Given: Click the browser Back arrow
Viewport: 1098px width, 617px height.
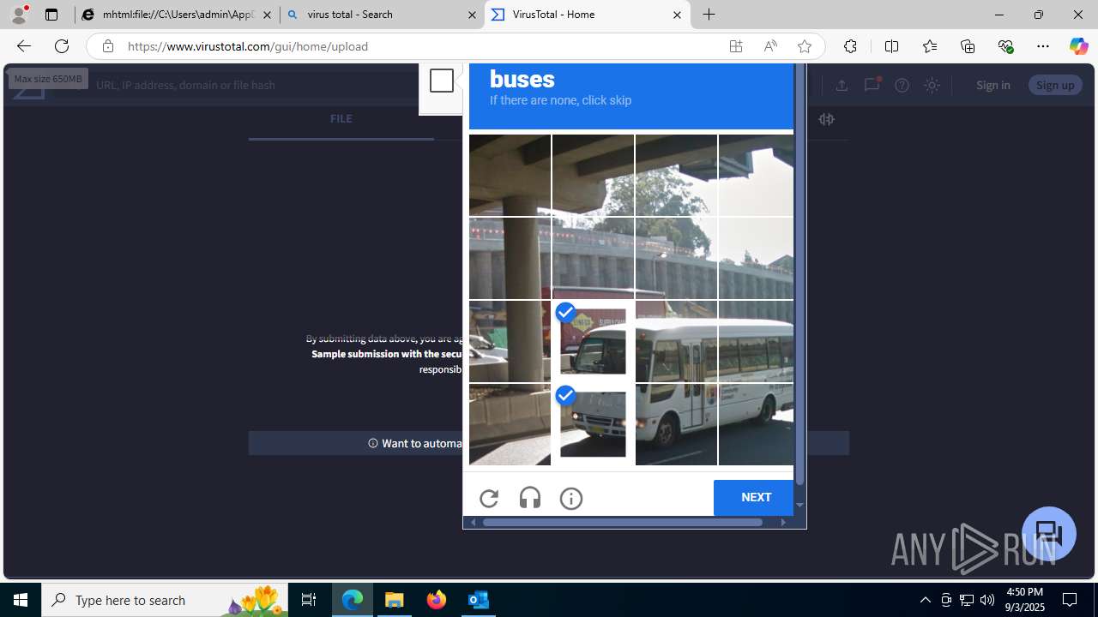Looking at the screenshot, I should point(23,46).
